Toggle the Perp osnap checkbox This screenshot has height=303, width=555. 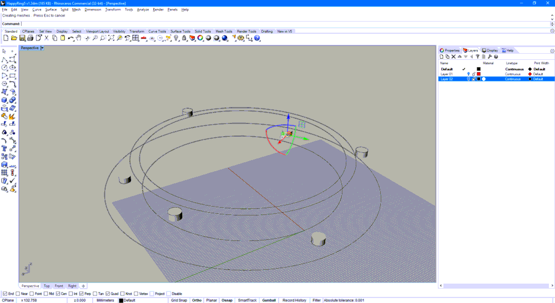tap(82, 294)
